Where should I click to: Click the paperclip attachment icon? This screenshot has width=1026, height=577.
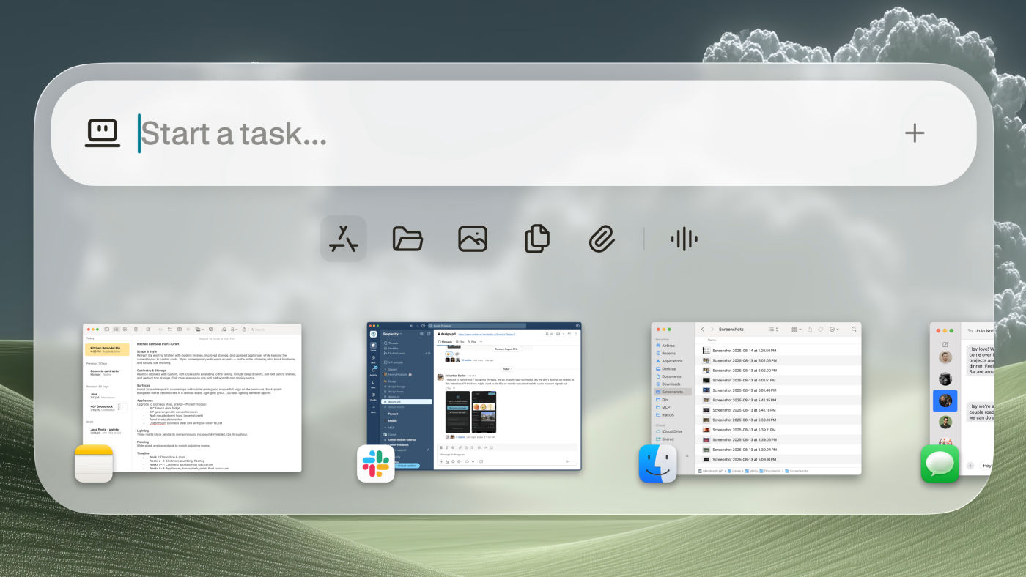click(x=602, y=239)
